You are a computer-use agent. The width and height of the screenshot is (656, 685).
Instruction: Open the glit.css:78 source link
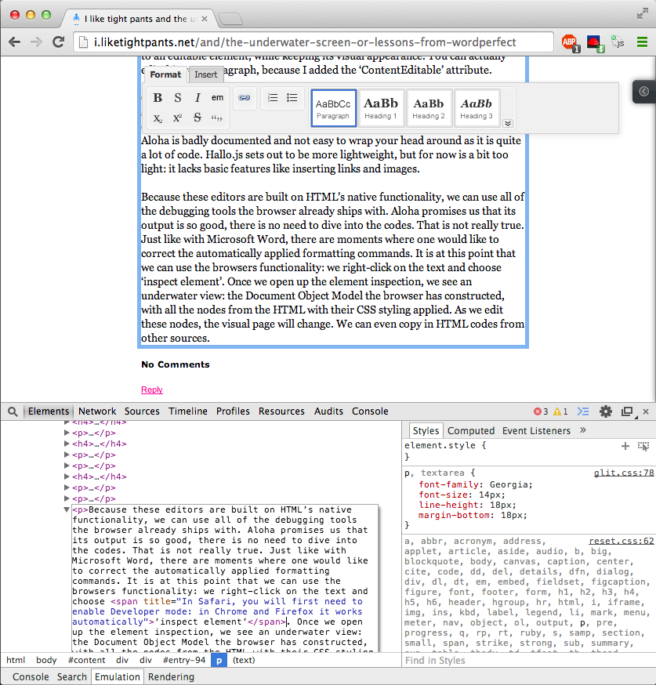(x=624, y=473)
